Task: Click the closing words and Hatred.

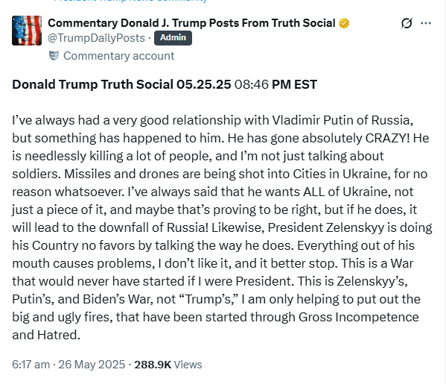Action: 46,335
